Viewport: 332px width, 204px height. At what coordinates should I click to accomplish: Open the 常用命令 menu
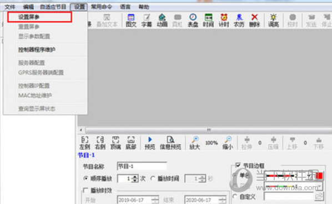pos(102,7)
